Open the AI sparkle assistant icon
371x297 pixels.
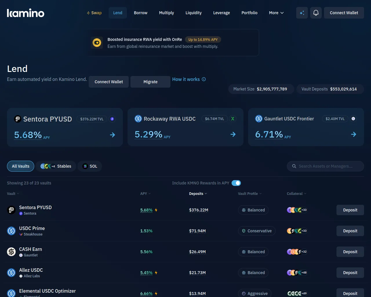point(302,13)
